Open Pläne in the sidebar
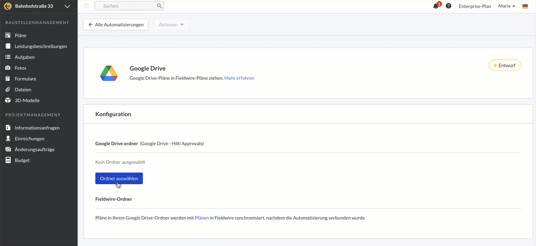The height and width of the screenshot is (246, 536). click(x=21, y=35)
